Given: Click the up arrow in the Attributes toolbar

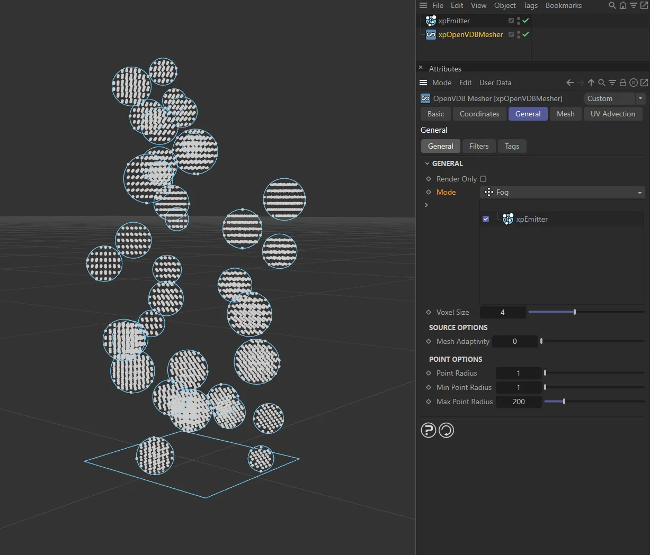Looking at the screenshot, I should 591,83.
